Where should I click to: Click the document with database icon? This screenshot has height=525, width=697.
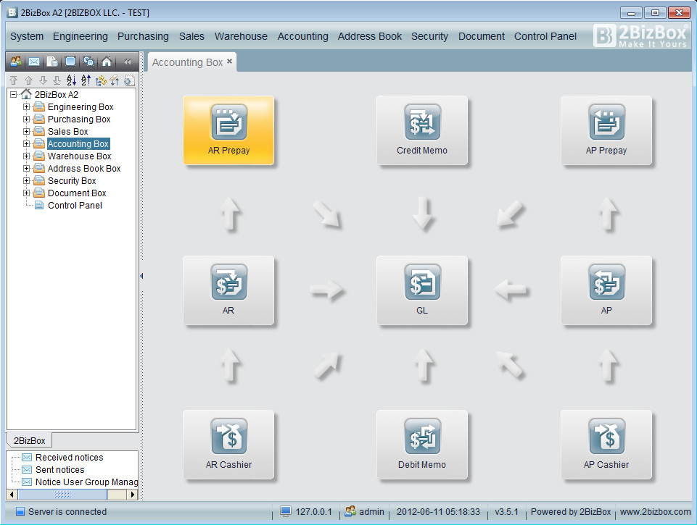point(52,62)
